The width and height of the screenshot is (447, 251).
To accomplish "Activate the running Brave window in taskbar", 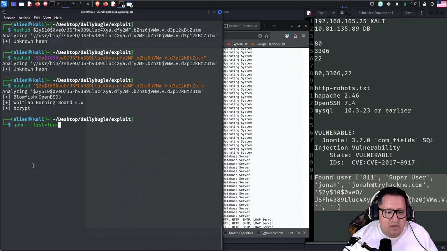I will point(97,4).
